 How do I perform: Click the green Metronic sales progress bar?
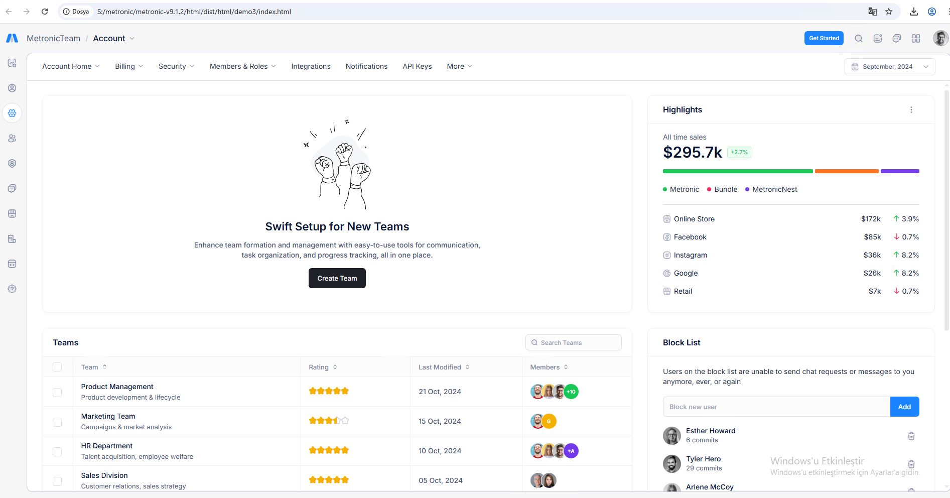coord(737,171)
